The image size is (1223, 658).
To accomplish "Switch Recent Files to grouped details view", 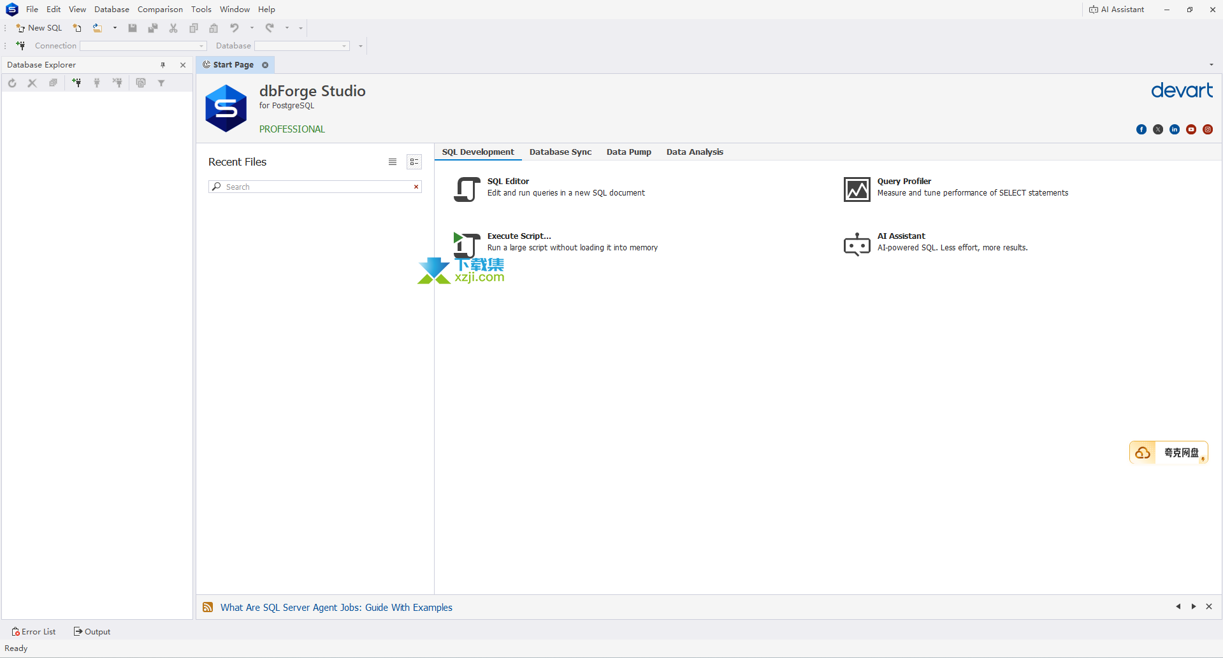I will [414, 162].
